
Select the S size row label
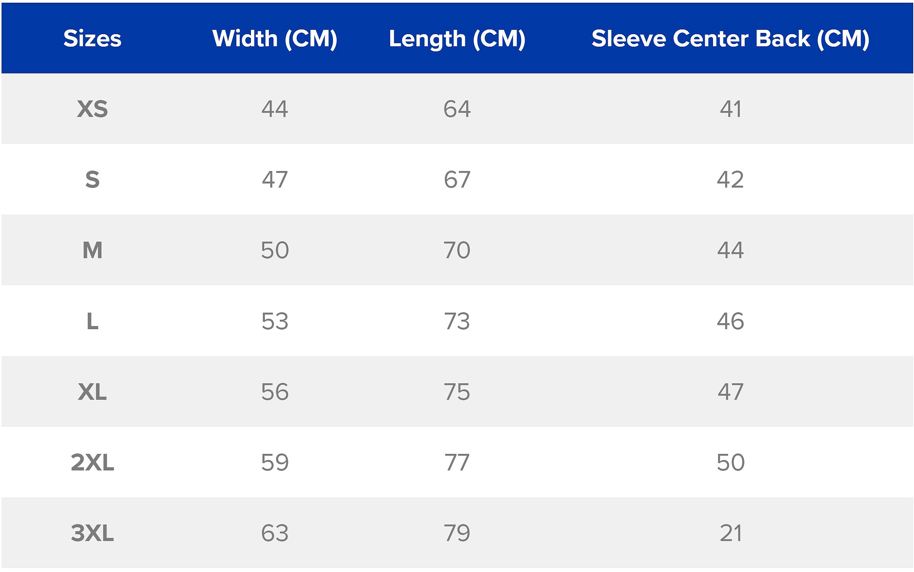tap(92, 180)
